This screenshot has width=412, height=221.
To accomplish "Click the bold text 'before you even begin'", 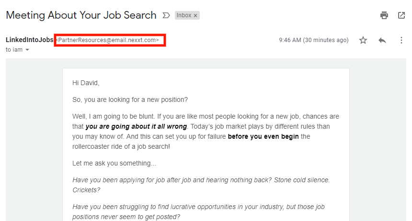I will point(263,136).
